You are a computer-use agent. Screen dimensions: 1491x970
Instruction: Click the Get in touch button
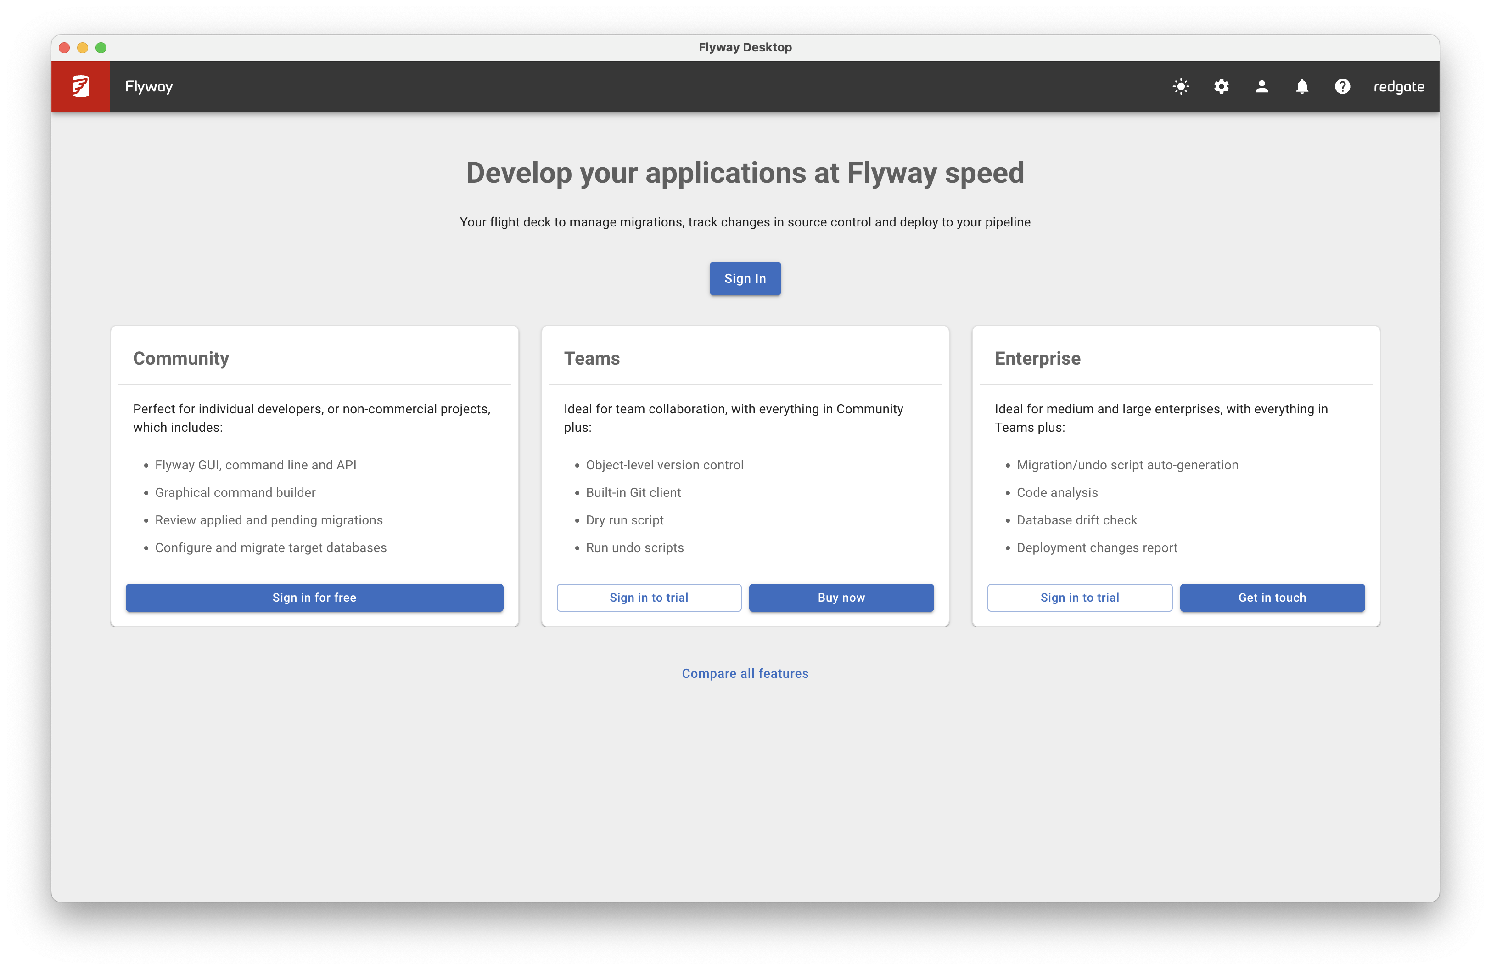coord(1272,597)
